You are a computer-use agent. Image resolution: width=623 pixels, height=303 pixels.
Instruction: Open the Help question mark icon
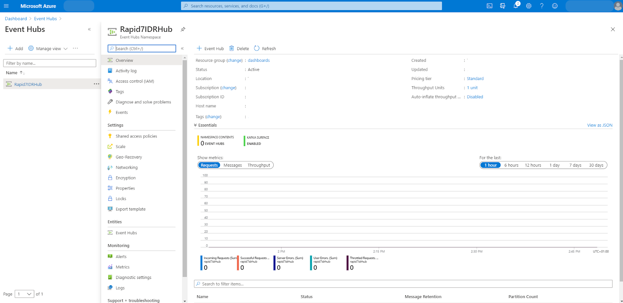[x=542, y=6]
